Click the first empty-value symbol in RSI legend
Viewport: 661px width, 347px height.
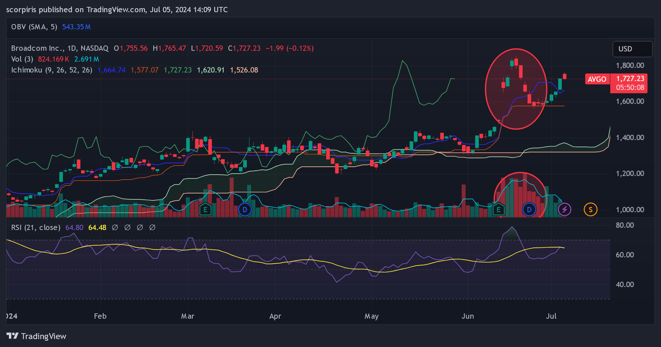point(115,228)
